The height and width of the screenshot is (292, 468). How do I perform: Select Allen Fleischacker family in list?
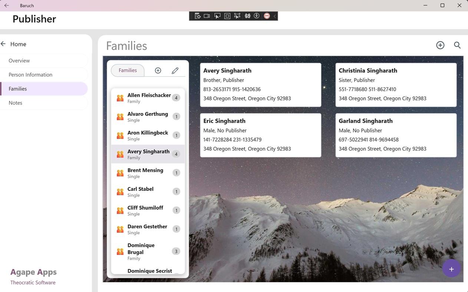coord(148,98)
